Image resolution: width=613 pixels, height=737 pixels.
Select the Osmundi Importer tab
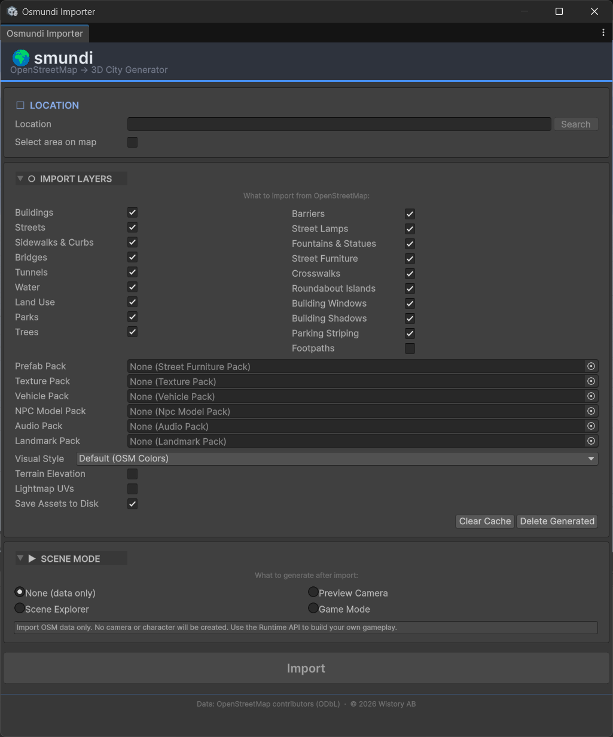44,33
